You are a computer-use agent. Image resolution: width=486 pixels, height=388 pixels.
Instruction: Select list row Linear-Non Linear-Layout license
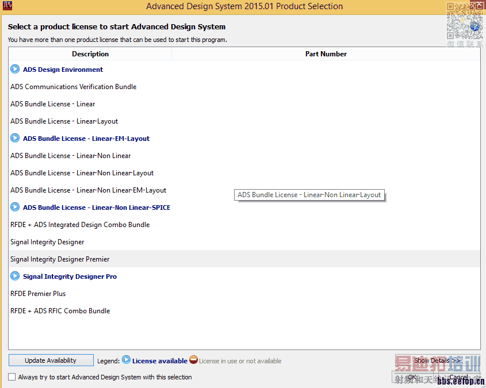coord(244,173)
